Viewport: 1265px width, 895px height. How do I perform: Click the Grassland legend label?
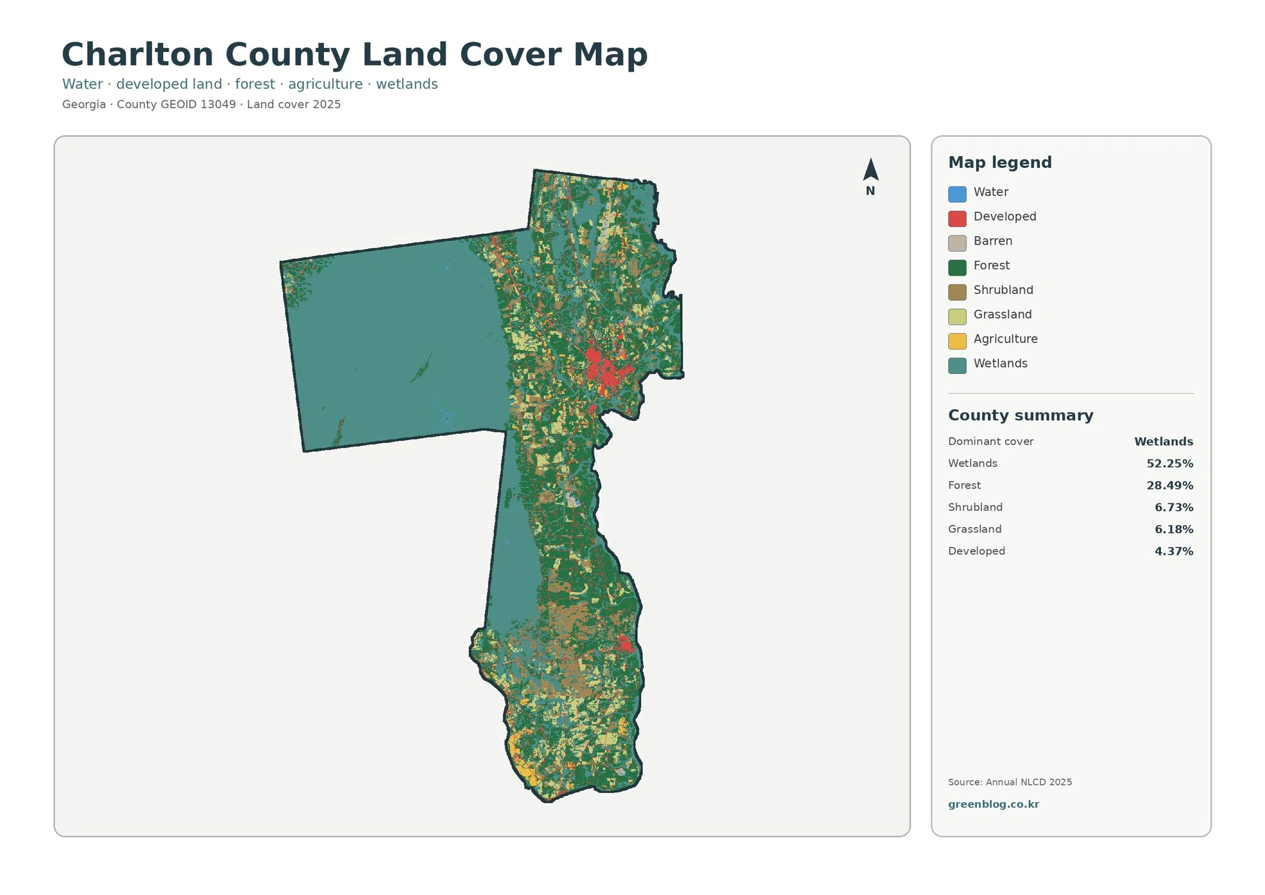coord(1002,314)
